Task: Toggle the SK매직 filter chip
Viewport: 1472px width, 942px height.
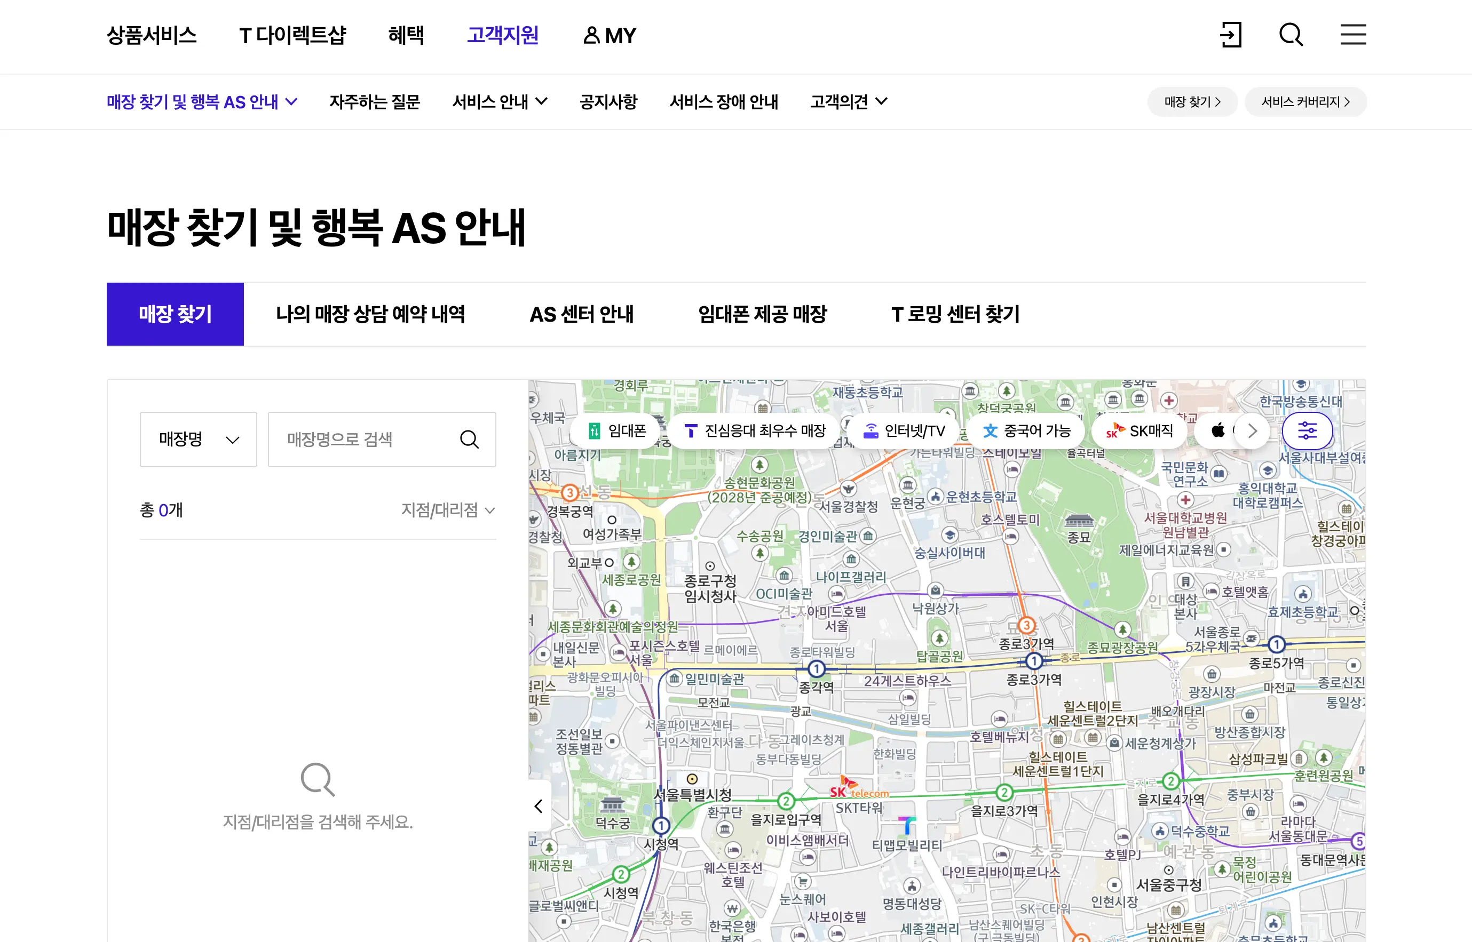Action: [1139, 430]
